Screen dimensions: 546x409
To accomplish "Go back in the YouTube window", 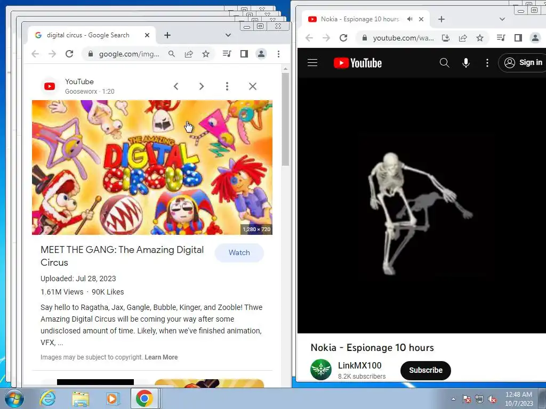I will (x=309, y=38).
